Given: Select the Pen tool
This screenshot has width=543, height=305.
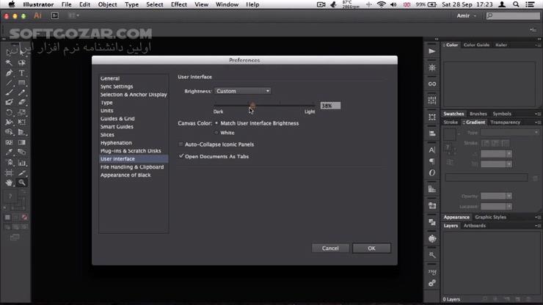Looking at the screenshot, I should [9, 73].
